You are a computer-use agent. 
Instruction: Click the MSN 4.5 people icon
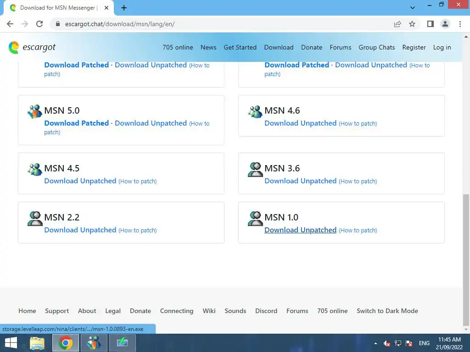coord(35,170)
